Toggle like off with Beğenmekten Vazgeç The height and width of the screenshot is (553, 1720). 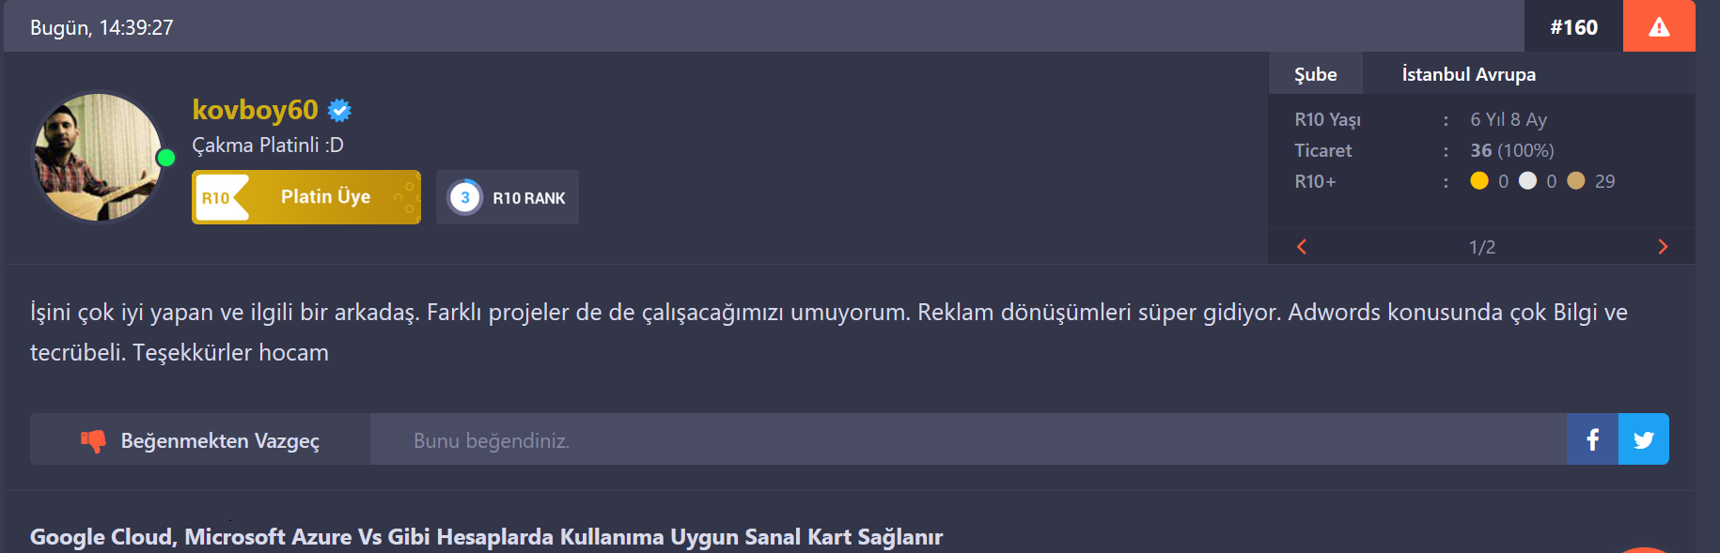[200, 439]
